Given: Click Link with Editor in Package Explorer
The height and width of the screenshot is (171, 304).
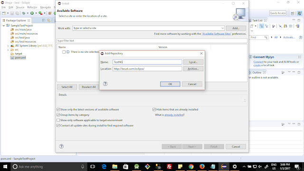Looking at the screenshot, I should click(48, 20).
